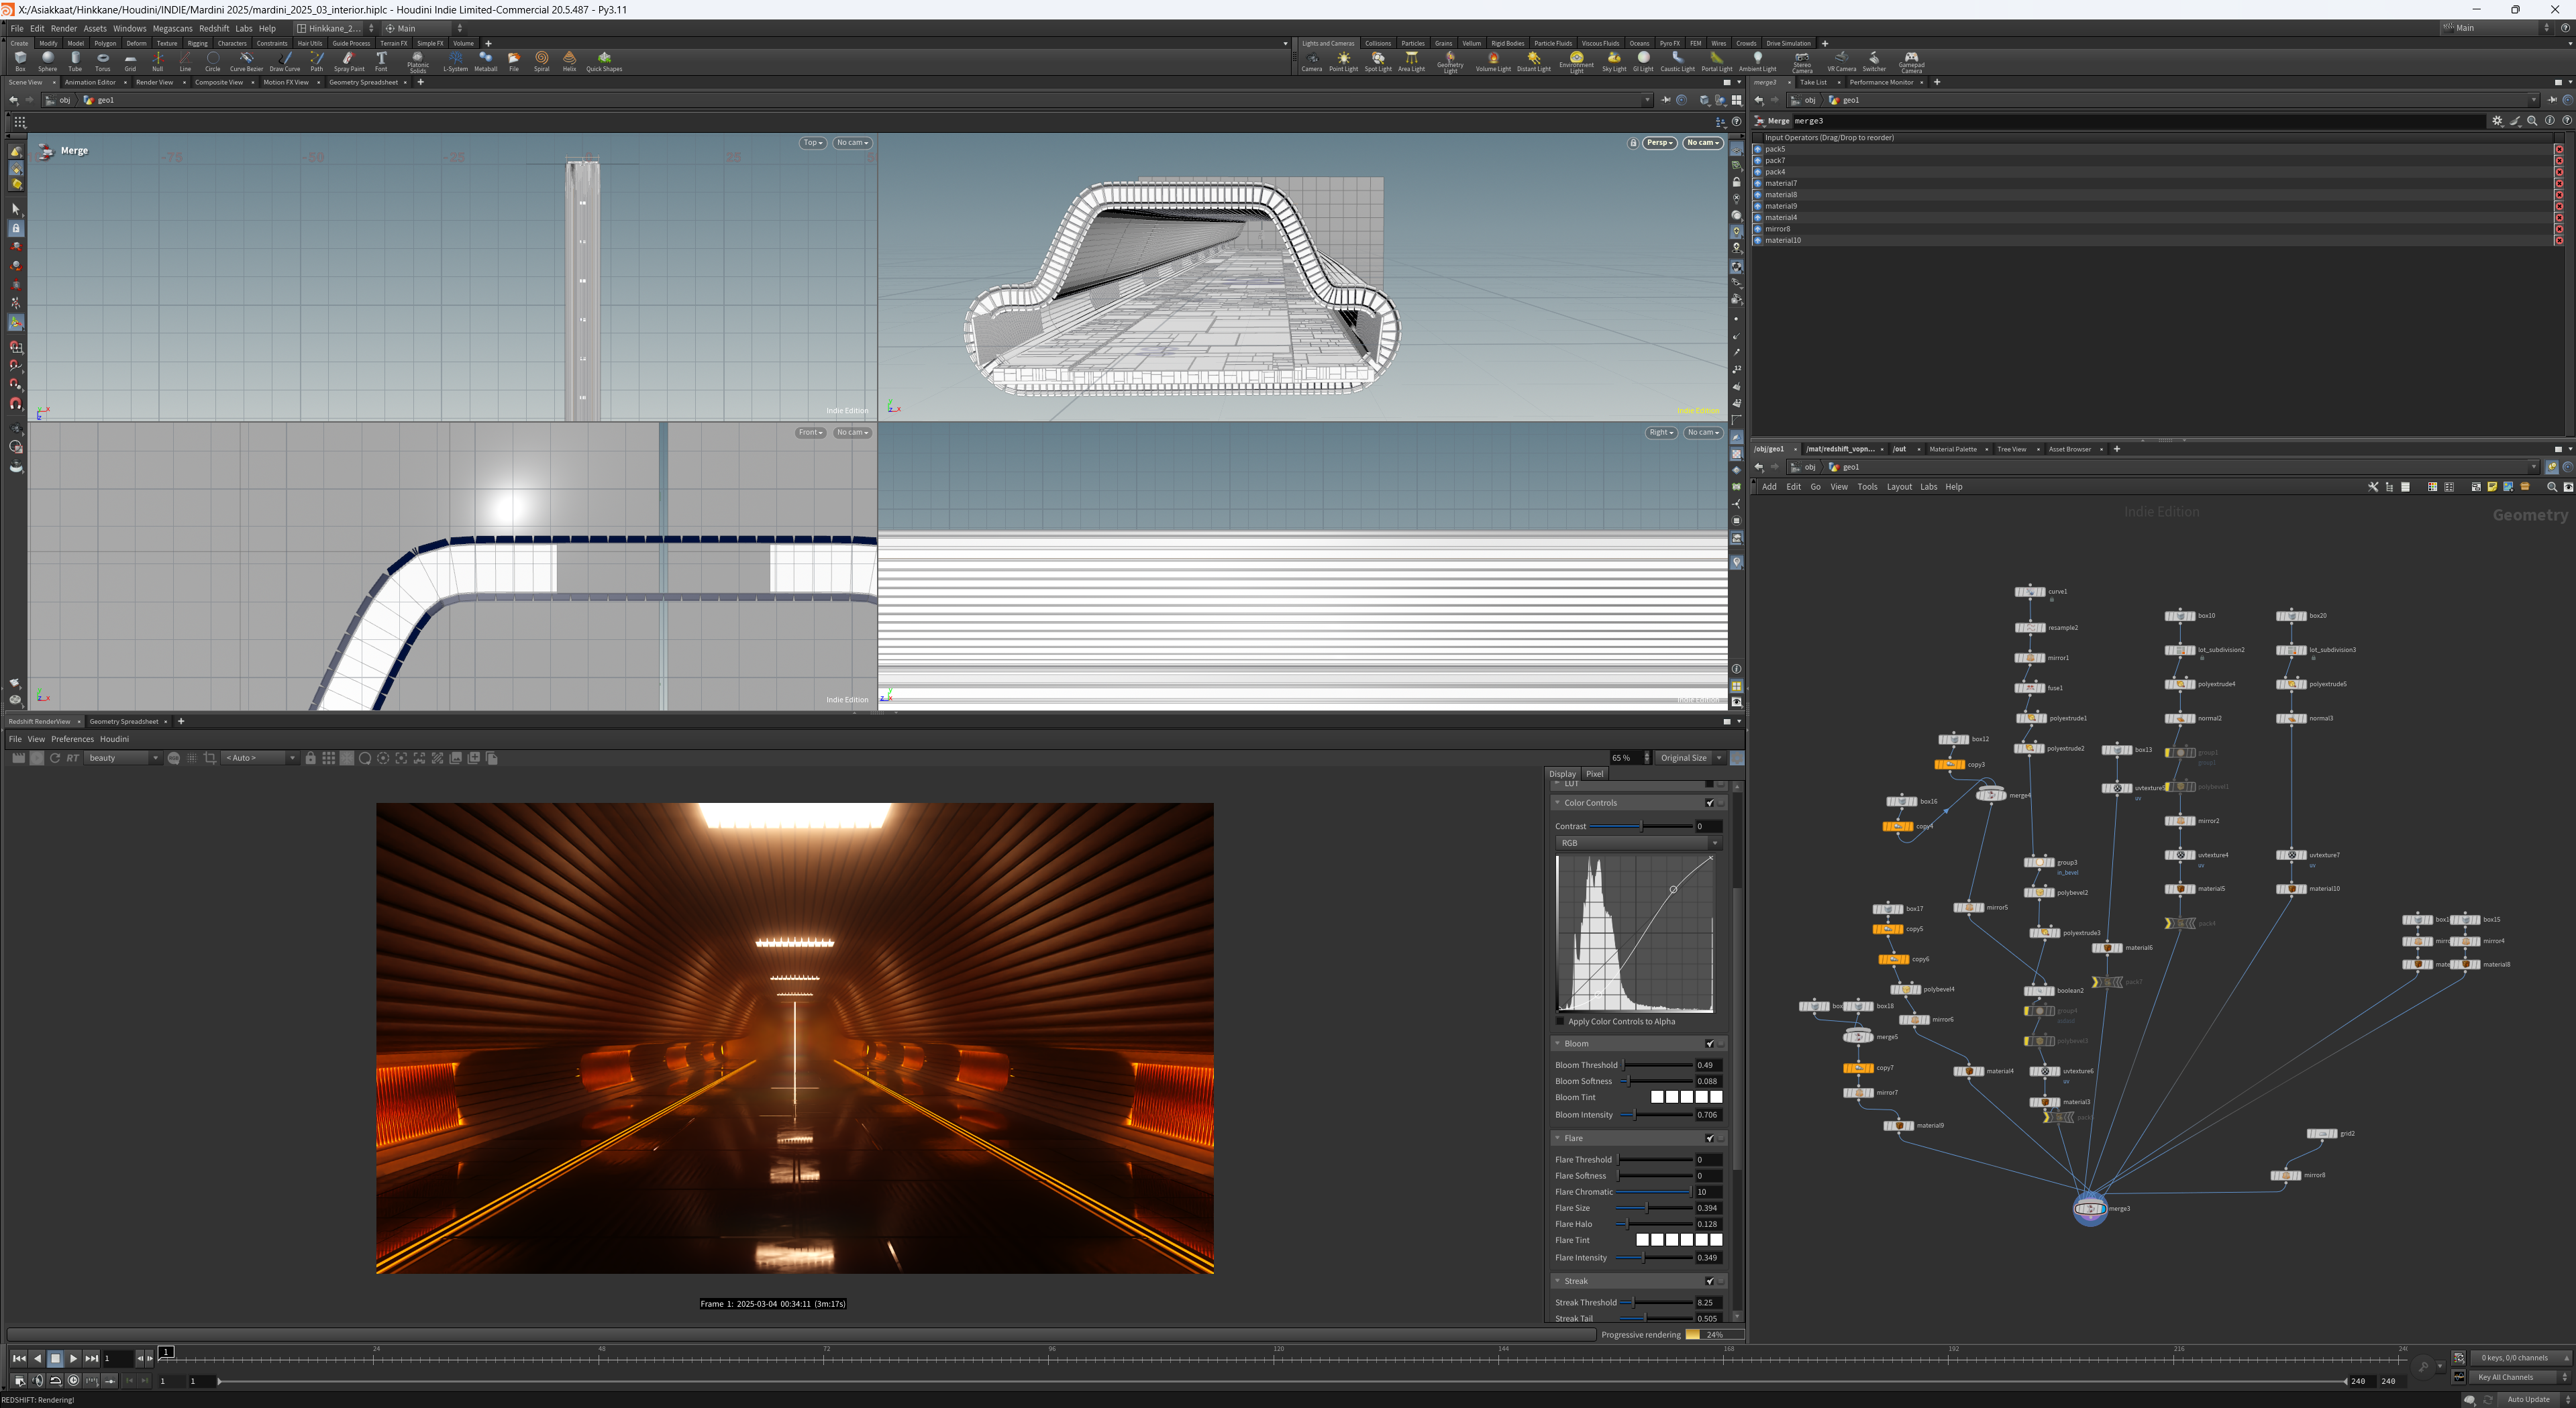Collapse the Flare section

coord(1557,1138)
